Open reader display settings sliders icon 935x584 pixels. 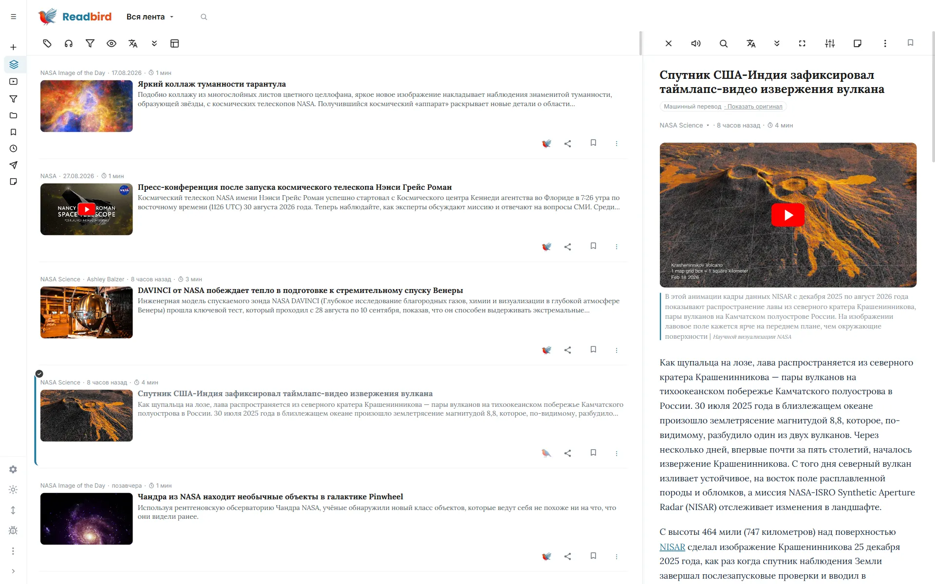(830, 43)
